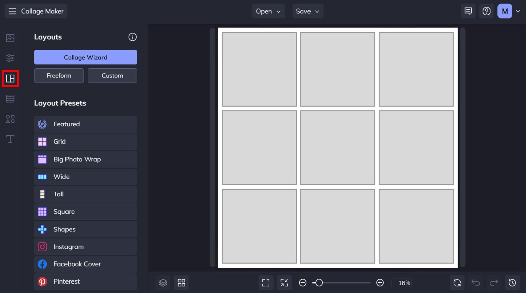The height and width of the screenshot is (293, 526).
Task: Select the Layouts sidebar icon
Action: (10, 79)
